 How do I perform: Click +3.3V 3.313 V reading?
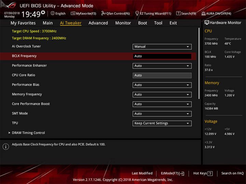(x=209, y=147)
